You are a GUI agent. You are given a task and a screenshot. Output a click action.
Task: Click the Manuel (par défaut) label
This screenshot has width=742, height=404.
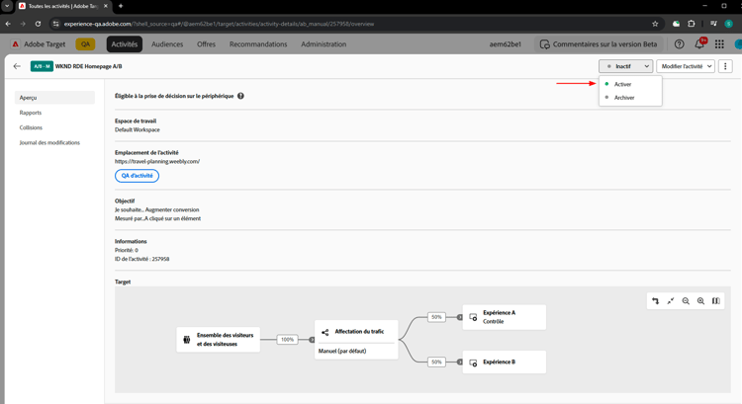[x=342, y=351]
